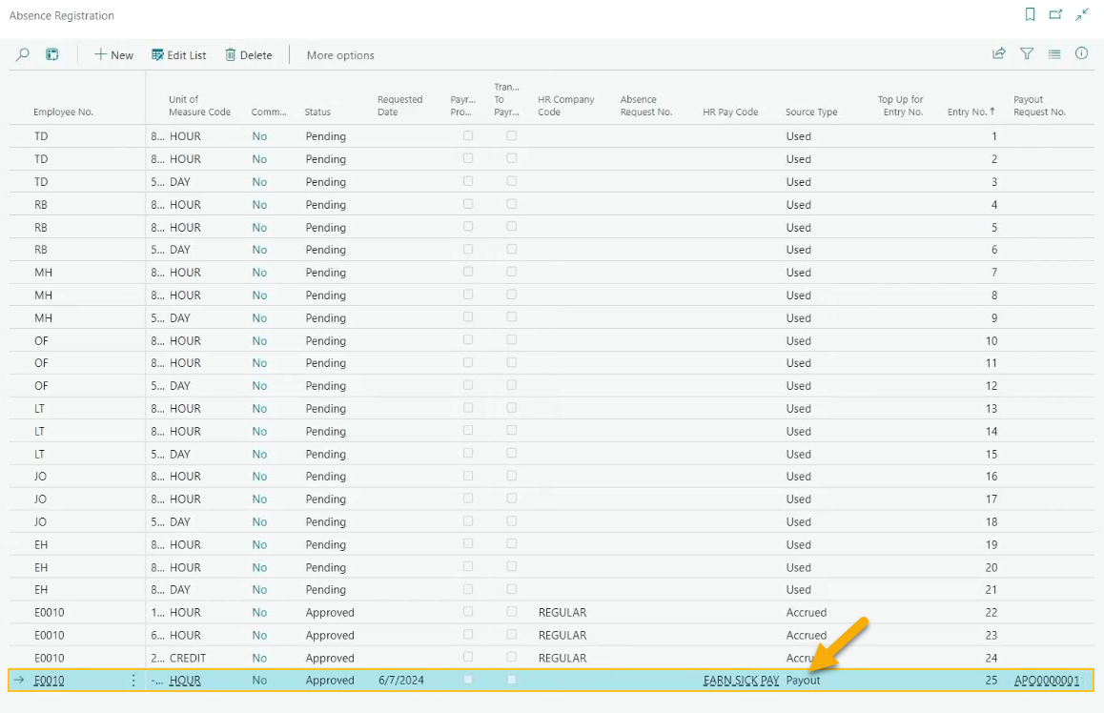Click the 6/7/2024 Requested Date cell
The width and height of the screenshot is (1104, 713).
tap(399, 680)
